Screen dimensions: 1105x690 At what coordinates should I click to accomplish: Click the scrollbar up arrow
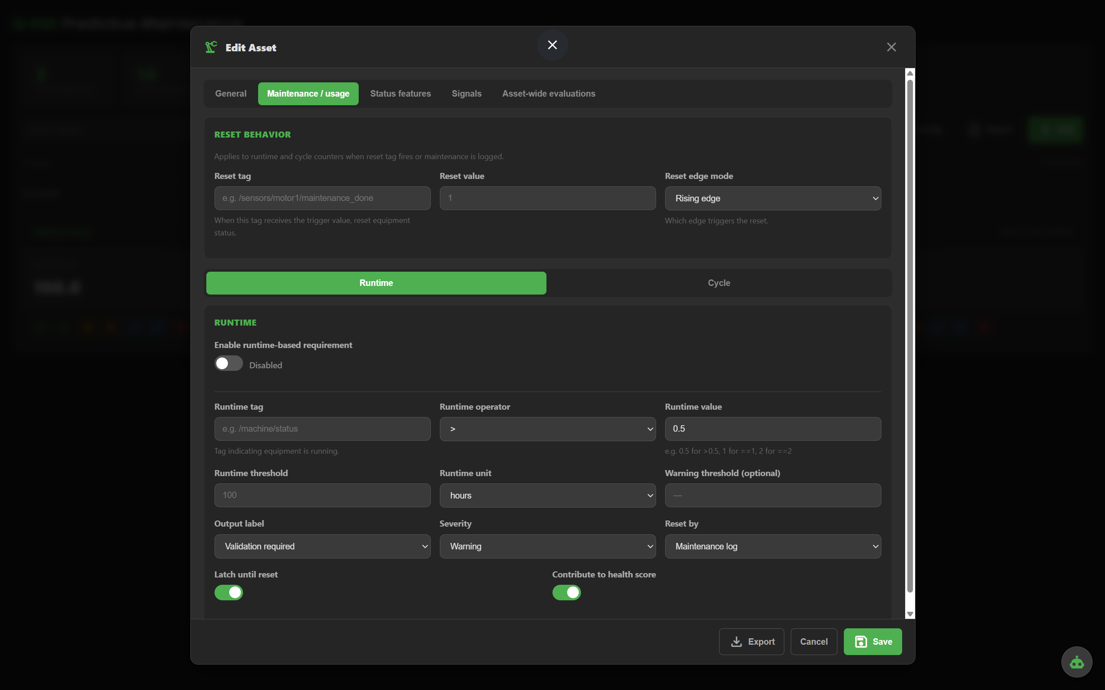click(909, 73)
